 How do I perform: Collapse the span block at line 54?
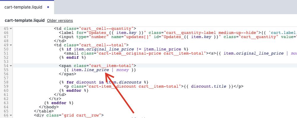click(11, 65)
